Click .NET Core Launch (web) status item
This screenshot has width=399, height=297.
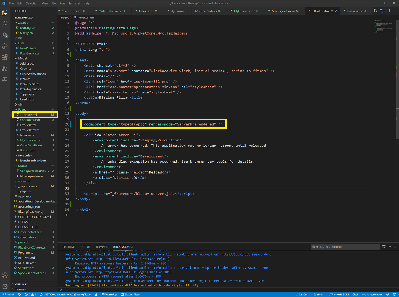66,295
